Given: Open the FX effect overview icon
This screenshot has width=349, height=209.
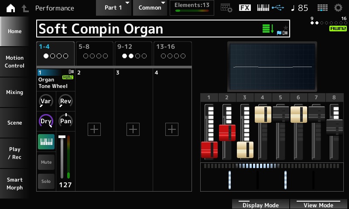Looking at the screenshot, I should tap(245, 8).
